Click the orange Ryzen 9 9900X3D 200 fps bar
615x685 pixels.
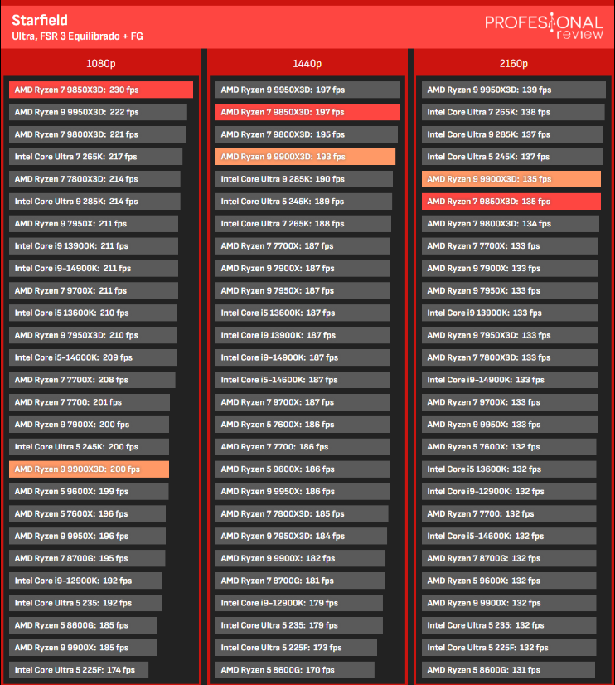click(90, 469)
